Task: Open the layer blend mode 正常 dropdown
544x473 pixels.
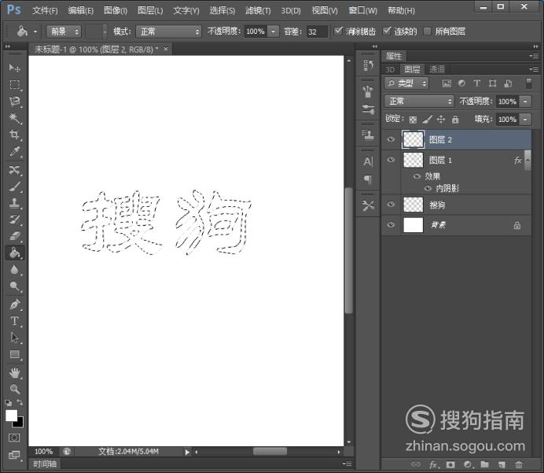Action: point(419,101)
